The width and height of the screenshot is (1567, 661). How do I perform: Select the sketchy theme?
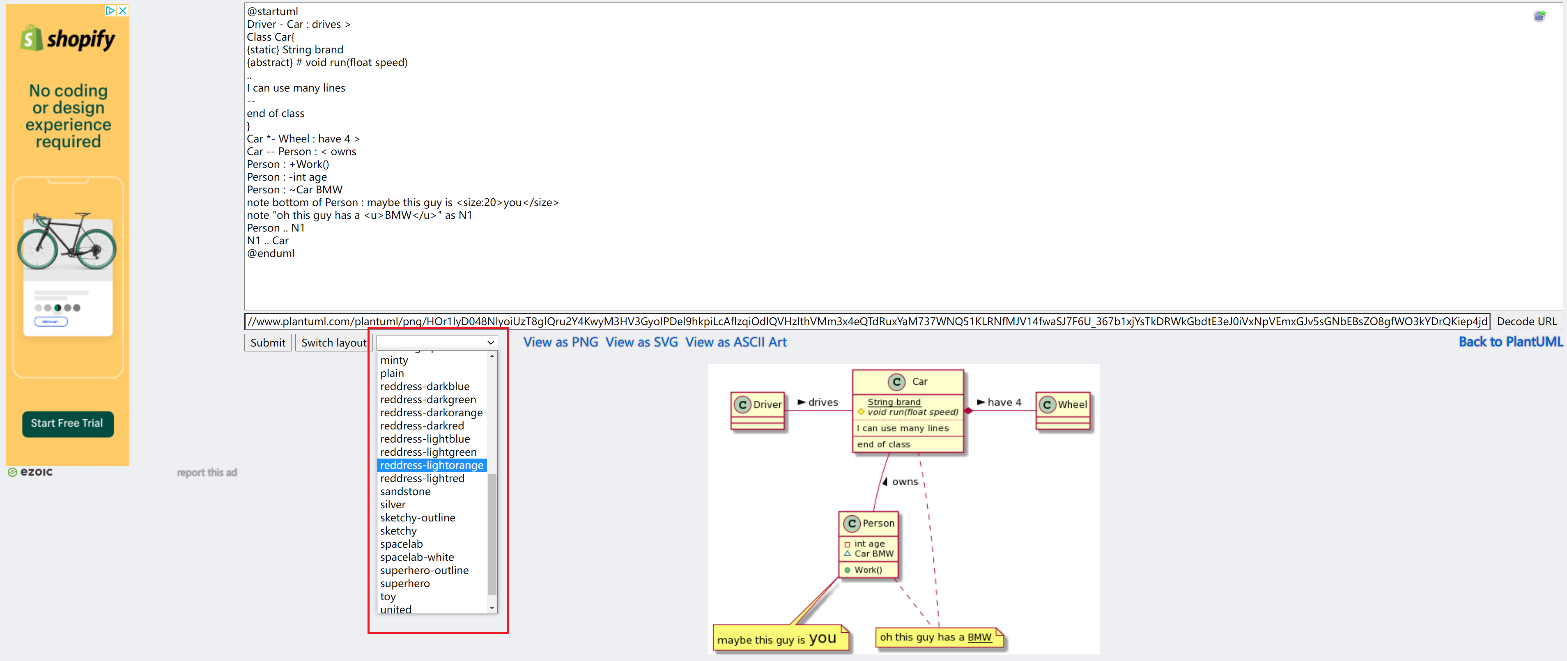398,531
